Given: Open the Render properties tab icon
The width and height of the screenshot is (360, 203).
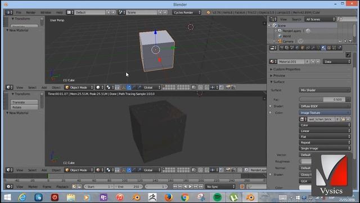Looking at the screenshot, I should tap(282, 48).
